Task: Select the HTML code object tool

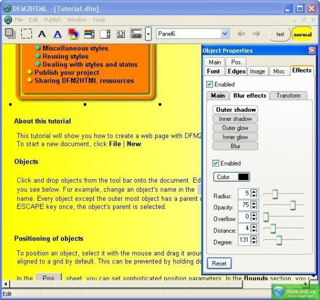Action: (121, 34)
